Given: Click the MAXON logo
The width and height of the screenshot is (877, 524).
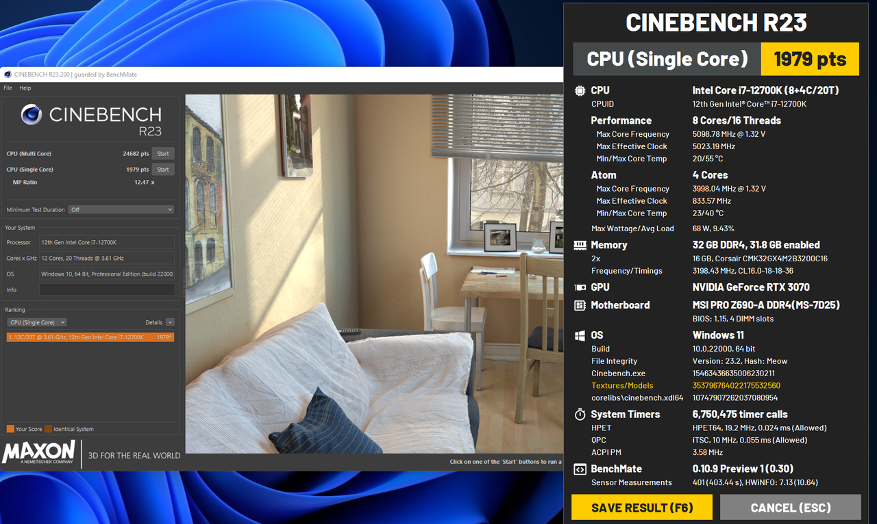Looking at the screenshot, I should (x=39, y=451).
